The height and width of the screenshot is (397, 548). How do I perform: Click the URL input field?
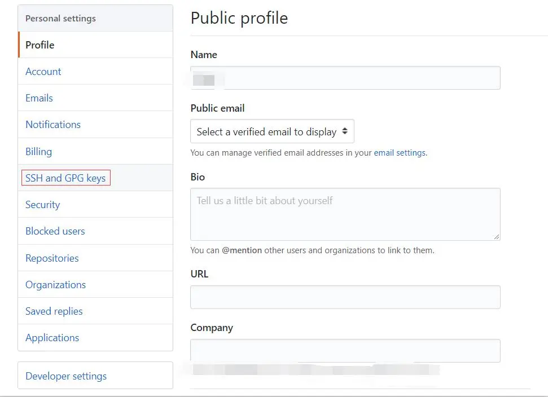coord(345,297)
